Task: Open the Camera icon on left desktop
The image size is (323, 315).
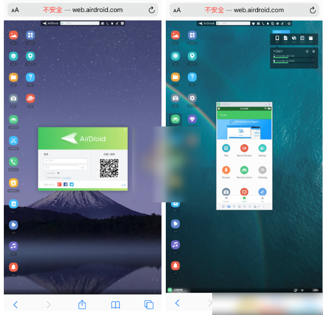Action: (x=13, y=98)
